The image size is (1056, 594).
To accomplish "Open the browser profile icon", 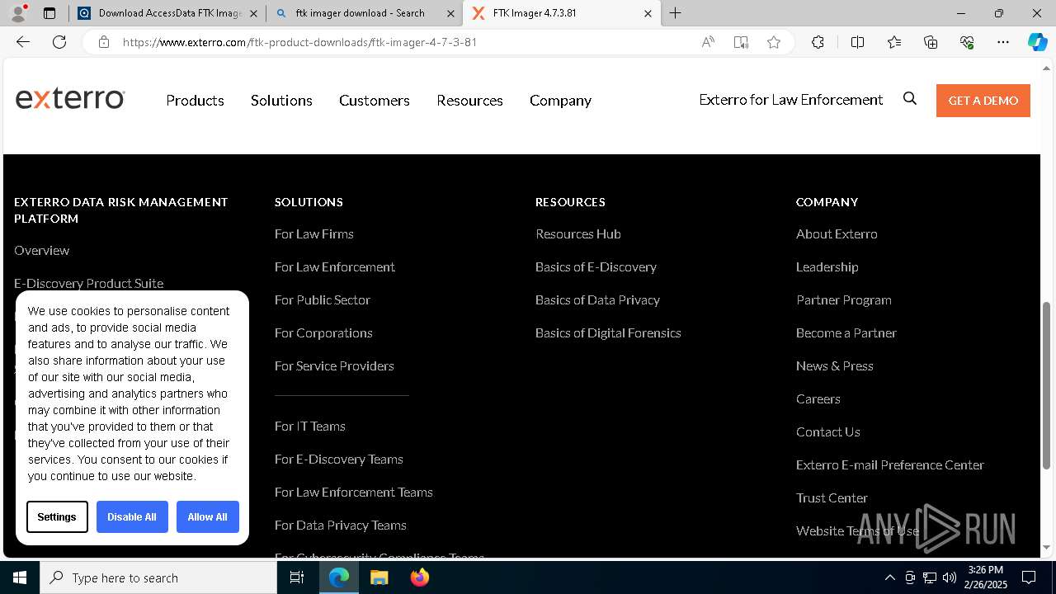I will [18, 13].
